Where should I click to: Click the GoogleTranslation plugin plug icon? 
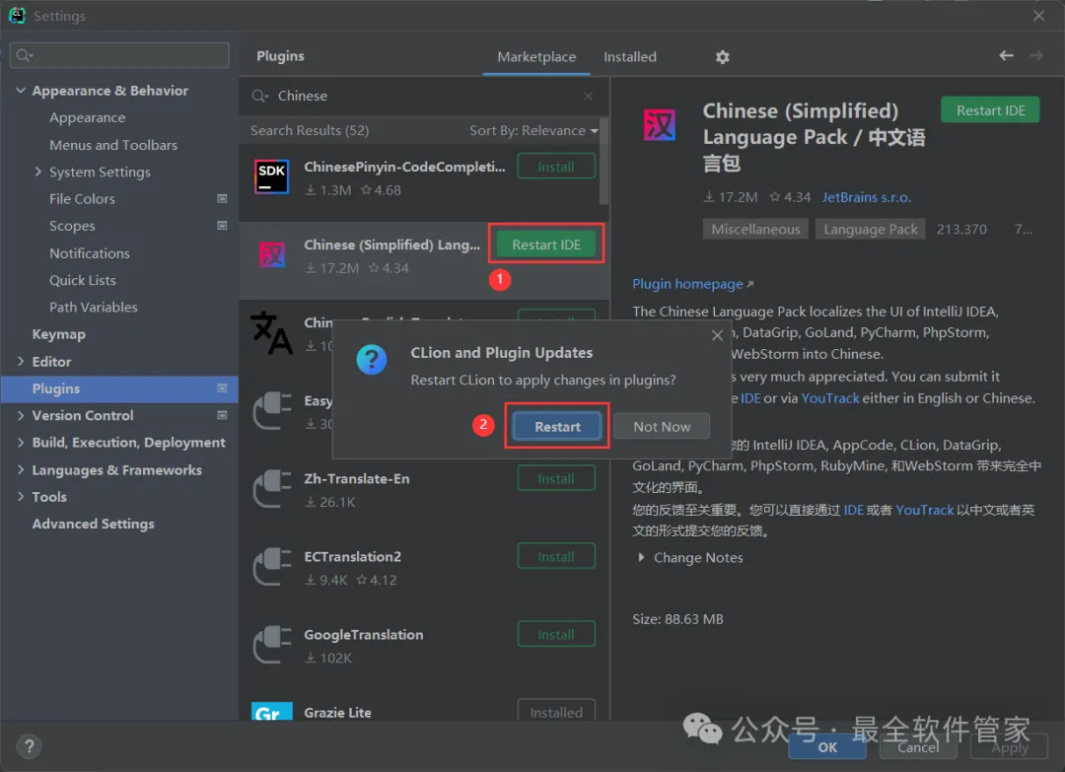click(272, 645)
